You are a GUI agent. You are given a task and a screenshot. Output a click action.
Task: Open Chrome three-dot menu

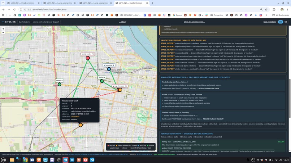click(x=287, y=9)
